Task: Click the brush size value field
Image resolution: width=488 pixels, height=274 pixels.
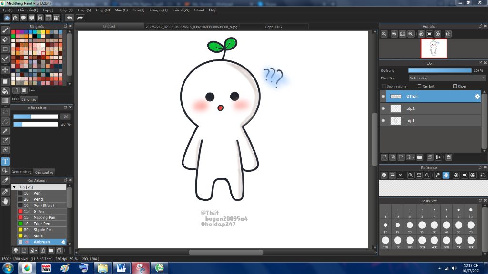Action: (66, 117)
